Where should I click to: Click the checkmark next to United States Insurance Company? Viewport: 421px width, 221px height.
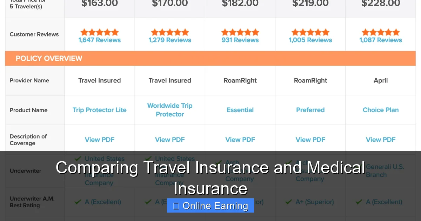78,159
